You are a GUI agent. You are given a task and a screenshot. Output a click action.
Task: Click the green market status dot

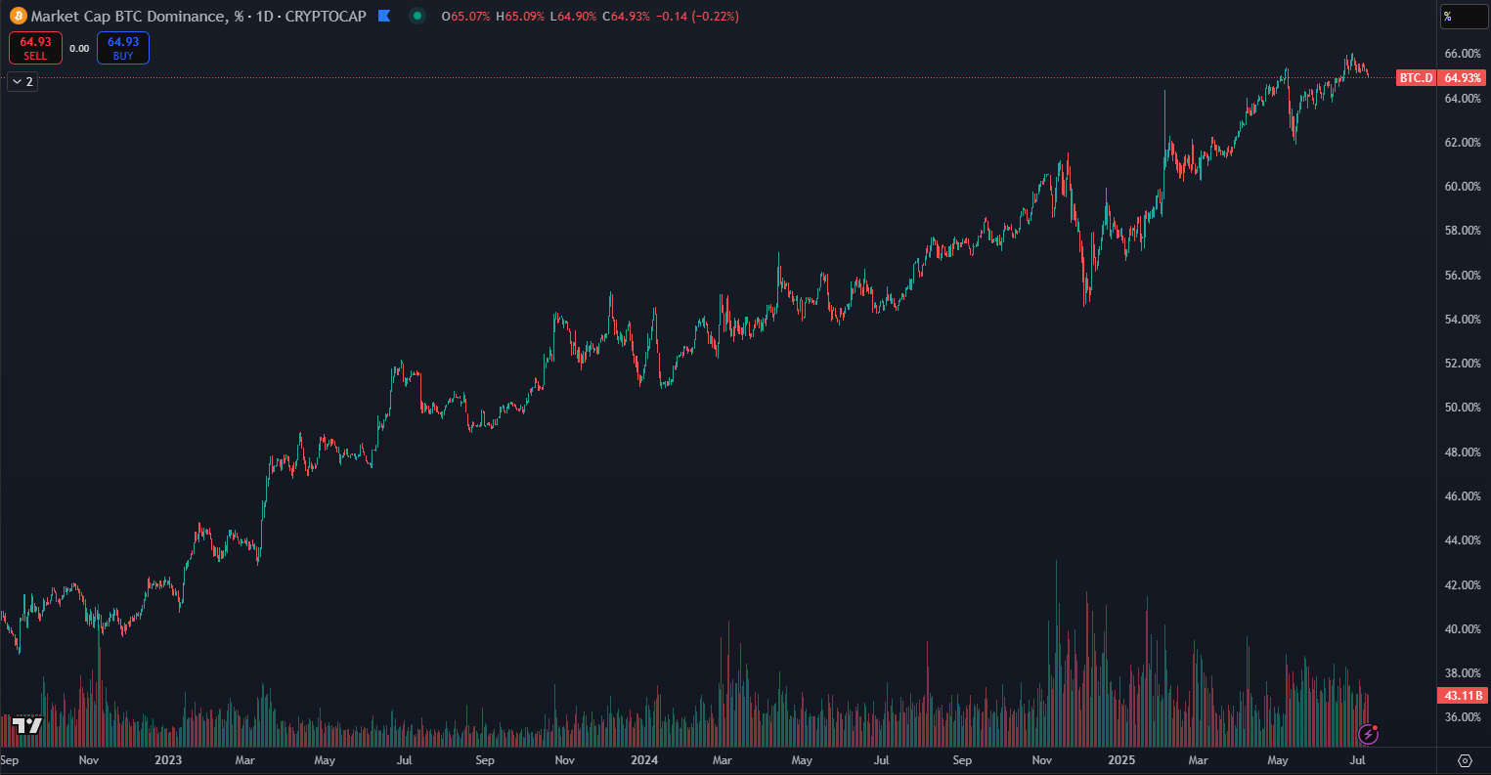(x=418, y=16)
